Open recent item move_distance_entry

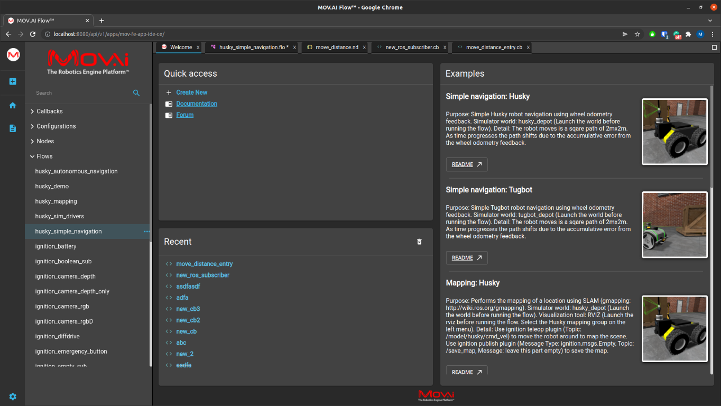tap(205, 264)
